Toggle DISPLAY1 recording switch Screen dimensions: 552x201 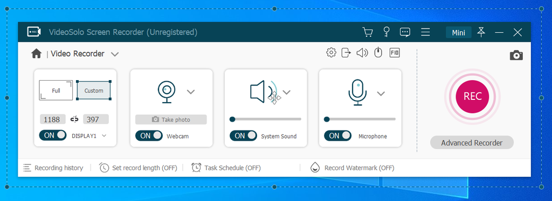point(53,135)
